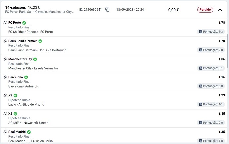The height and width of the screenshot is (144, 229).
Task: Open the Pontuação 1-3 score badge
Action: coord(211,32)
